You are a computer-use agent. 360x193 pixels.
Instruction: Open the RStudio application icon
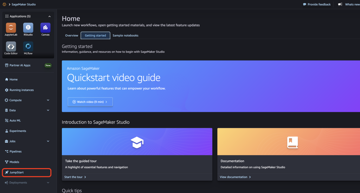pos(28,28)
